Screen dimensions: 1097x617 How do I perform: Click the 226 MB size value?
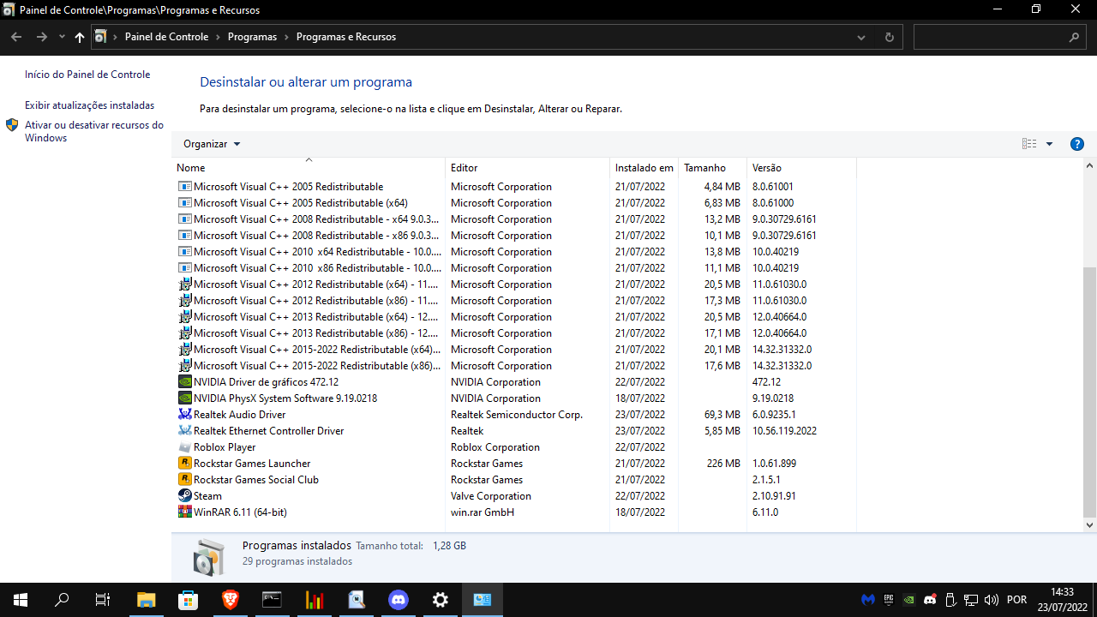724,464
